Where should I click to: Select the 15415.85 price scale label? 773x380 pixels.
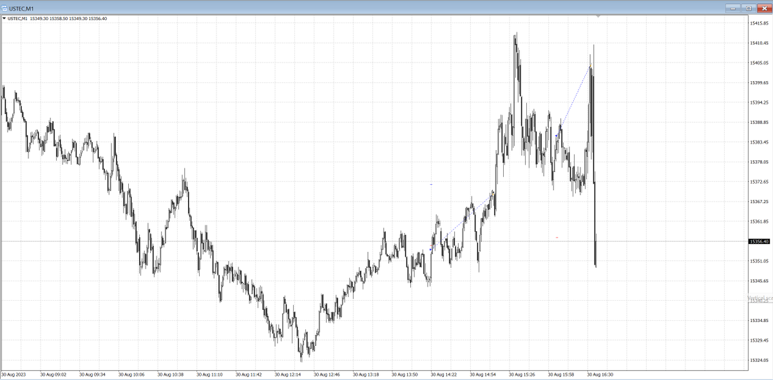pyautogui.click(x=759, y=23)
